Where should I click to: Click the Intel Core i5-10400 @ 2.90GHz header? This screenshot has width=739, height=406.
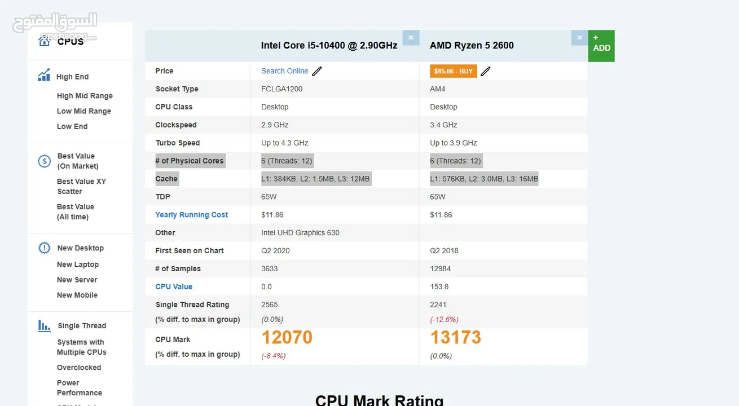[329, 46]
